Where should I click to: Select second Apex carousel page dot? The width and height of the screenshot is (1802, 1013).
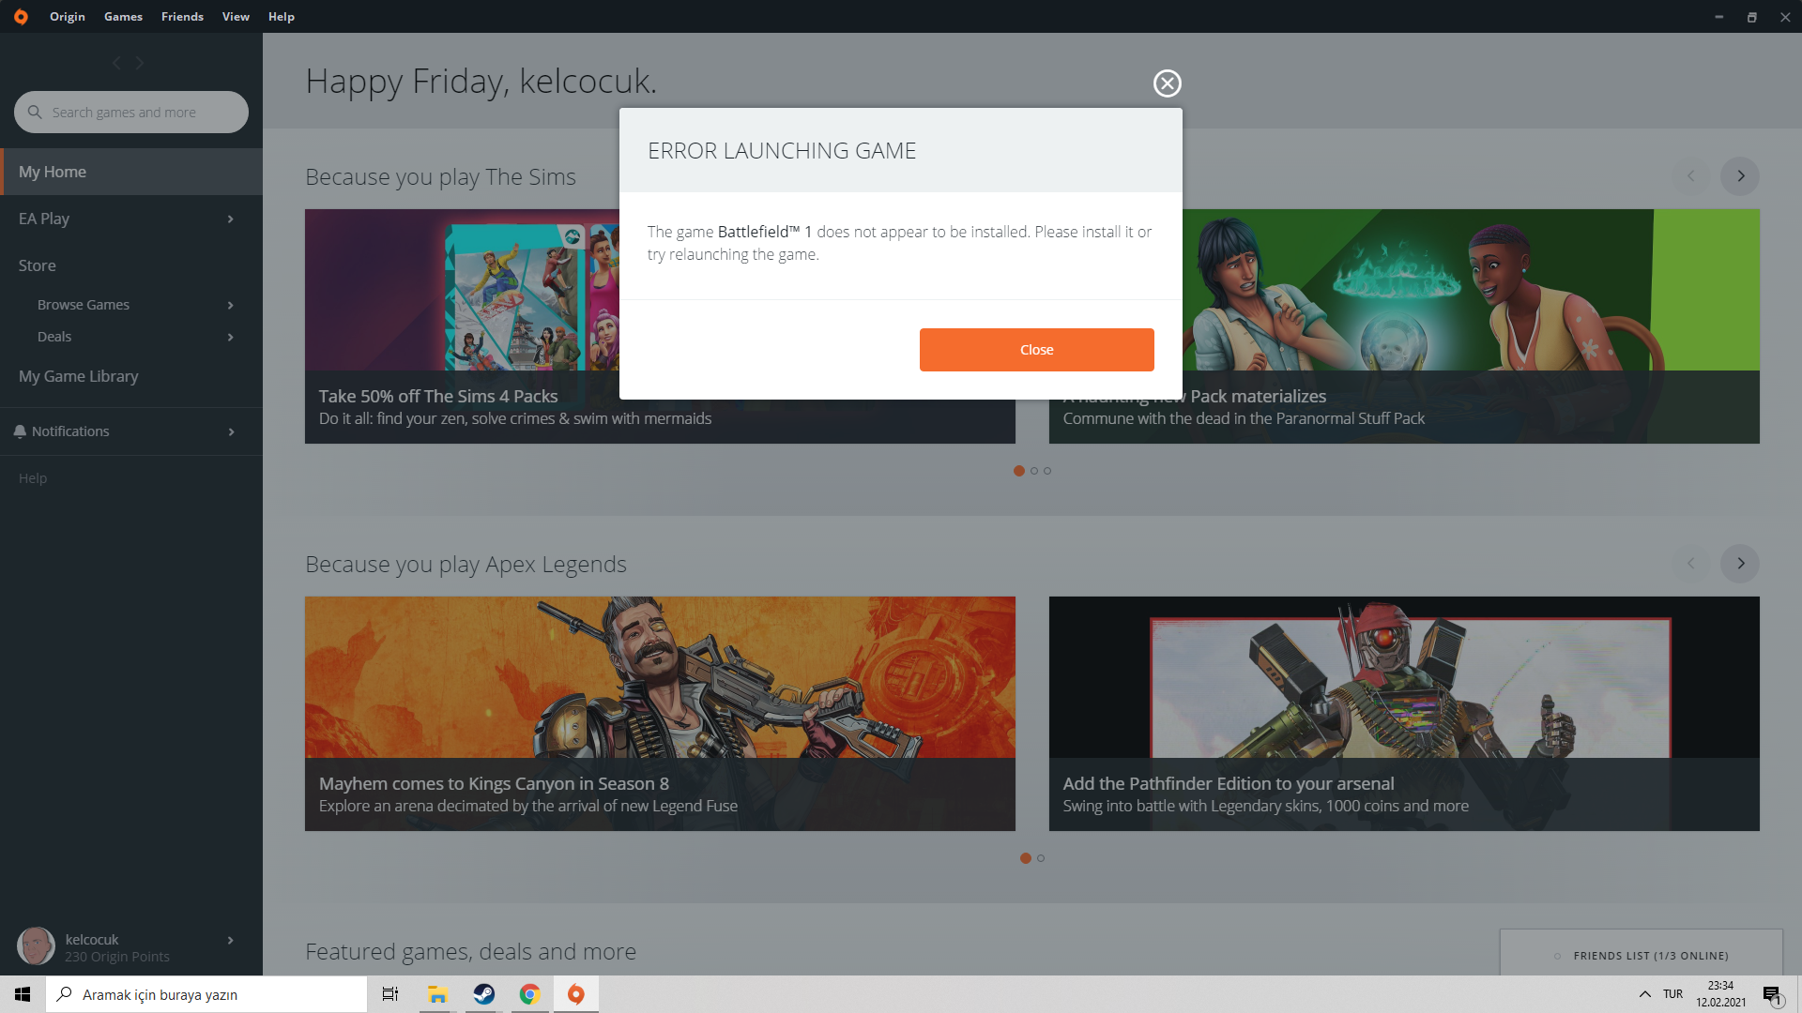coord(1041,858)
